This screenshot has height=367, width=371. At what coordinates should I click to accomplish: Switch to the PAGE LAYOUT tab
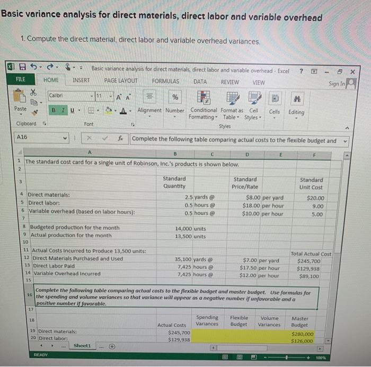click(121, 81)
